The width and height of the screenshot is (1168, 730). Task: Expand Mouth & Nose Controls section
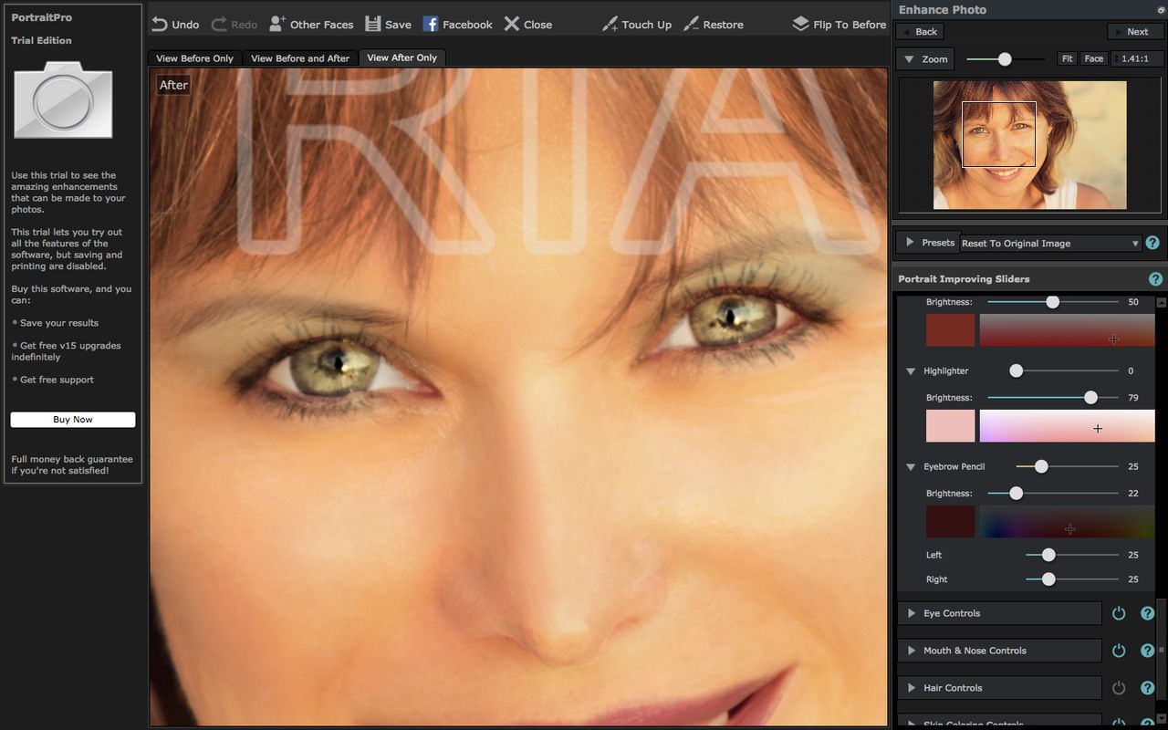tap(911, 651)
